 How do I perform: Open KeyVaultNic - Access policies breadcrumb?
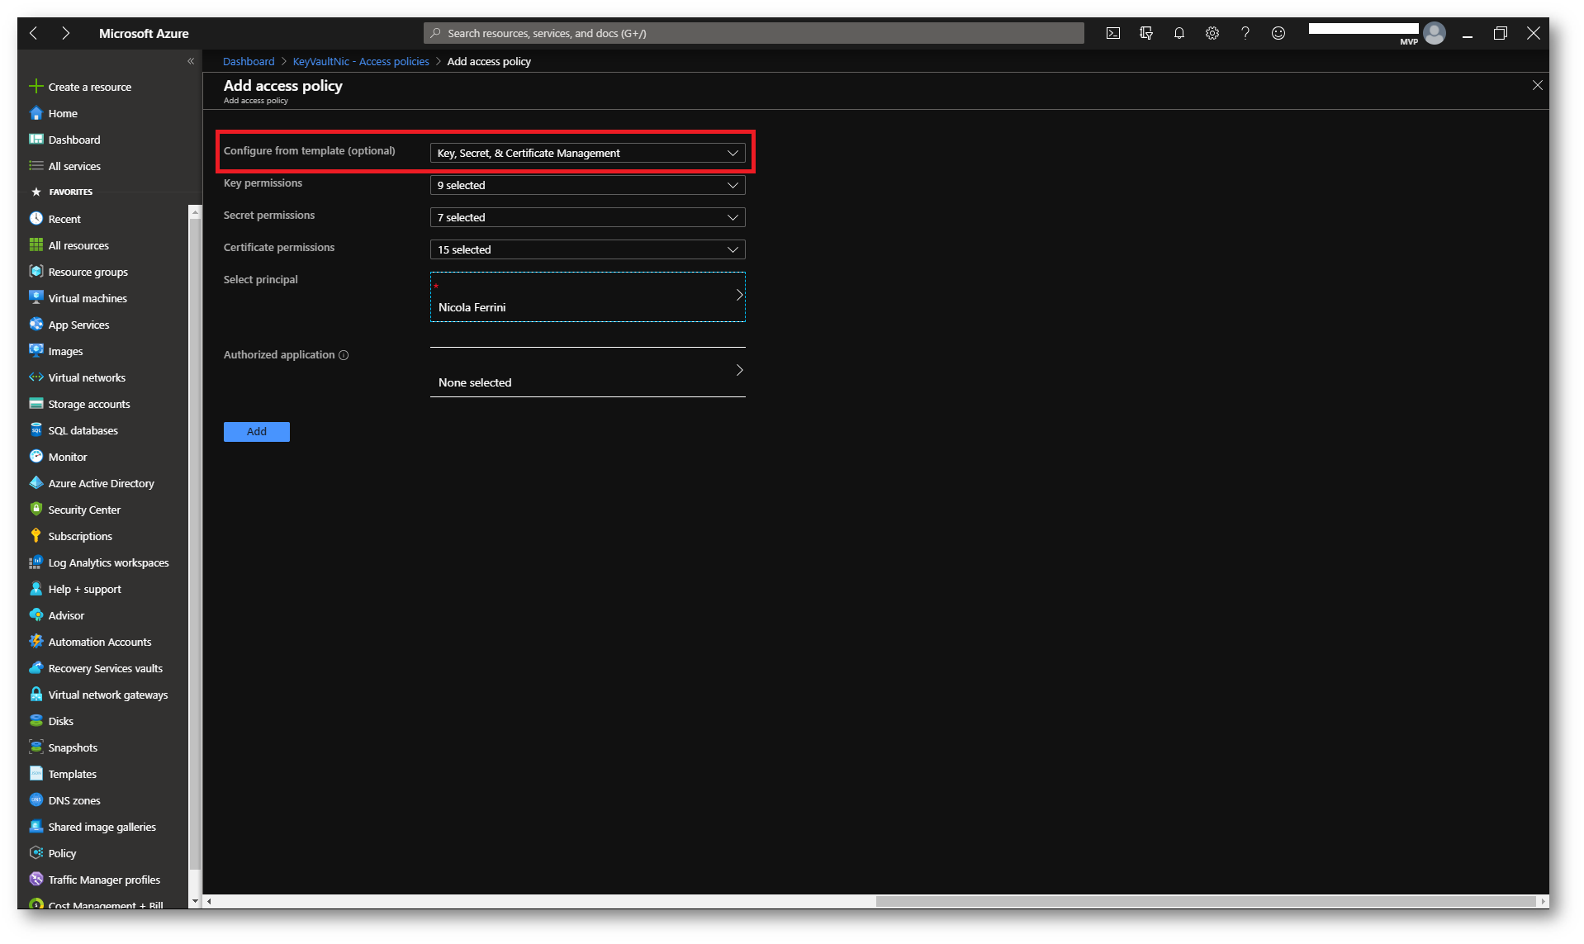360,61
